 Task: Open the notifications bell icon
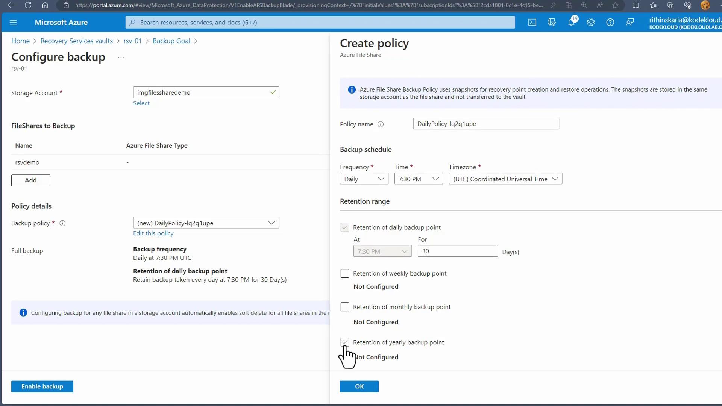coord(571,23)
